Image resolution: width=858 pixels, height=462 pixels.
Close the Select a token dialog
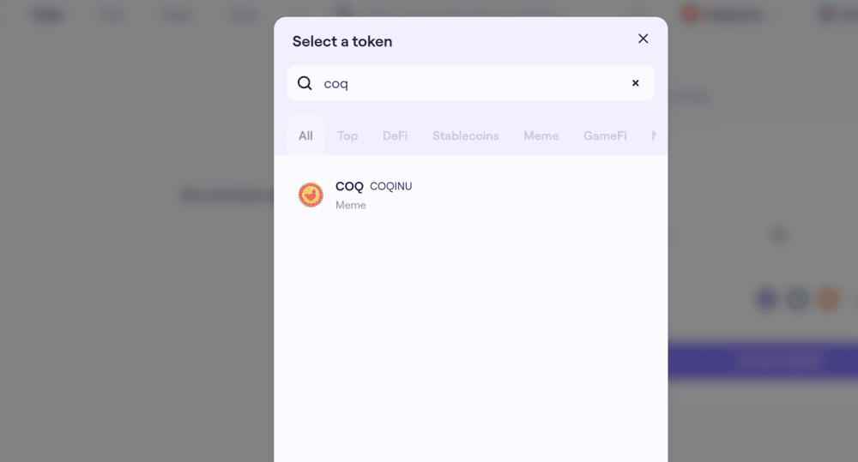point(643,39)
